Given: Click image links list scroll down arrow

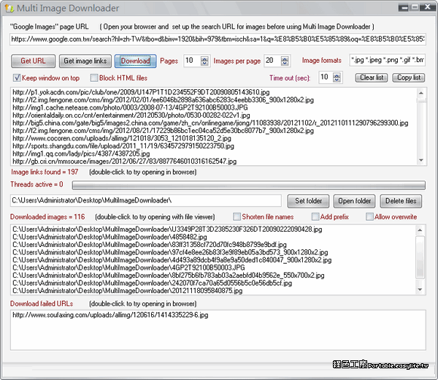Looking at the screenshot, I should coord(421,160).
